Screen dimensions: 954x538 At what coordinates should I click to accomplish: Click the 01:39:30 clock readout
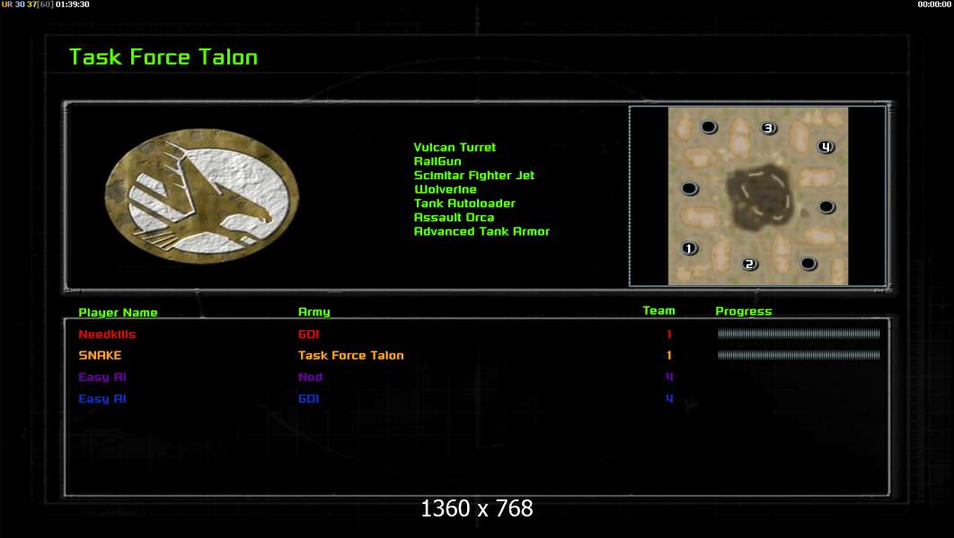(73, 4)
